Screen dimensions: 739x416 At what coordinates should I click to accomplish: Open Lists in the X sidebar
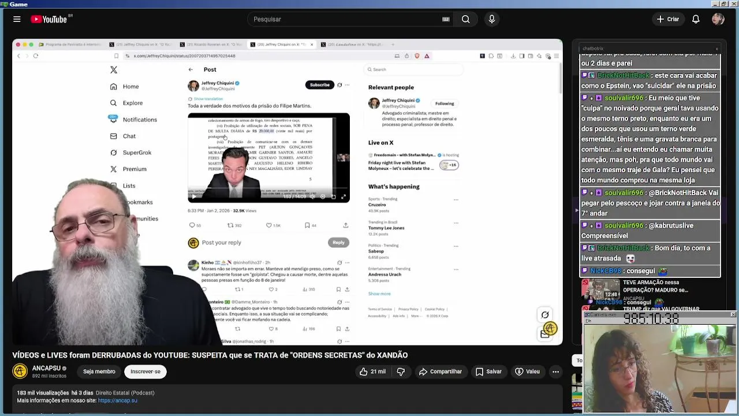123,186
